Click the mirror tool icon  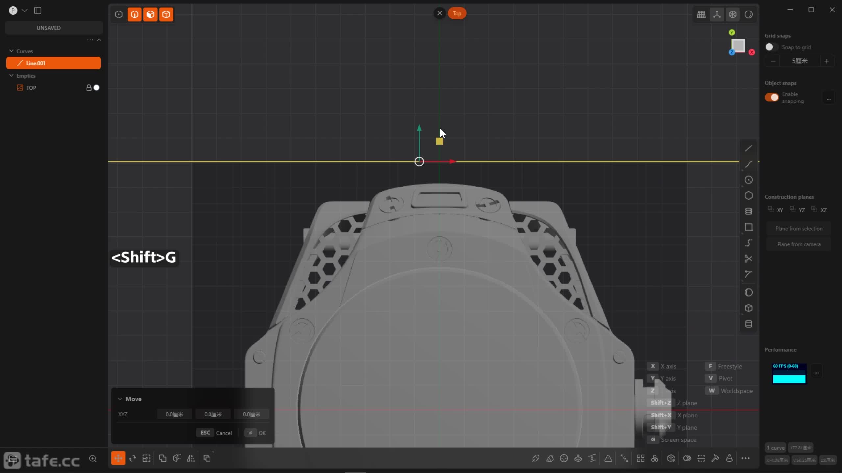tap(191, 458)
